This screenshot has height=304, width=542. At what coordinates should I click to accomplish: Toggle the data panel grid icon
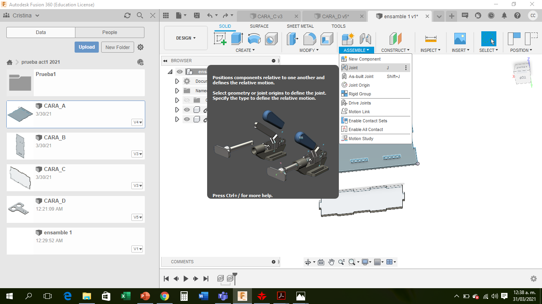pos(166,15)
